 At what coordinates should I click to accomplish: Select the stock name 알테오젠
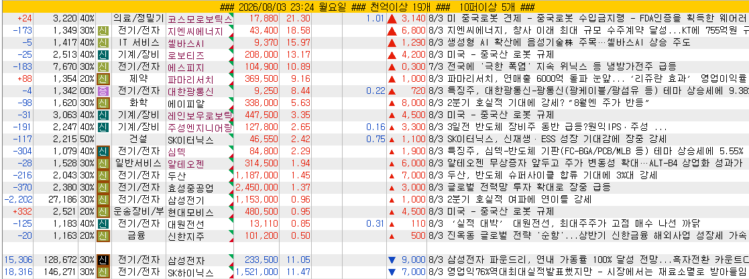pos(186,164)
